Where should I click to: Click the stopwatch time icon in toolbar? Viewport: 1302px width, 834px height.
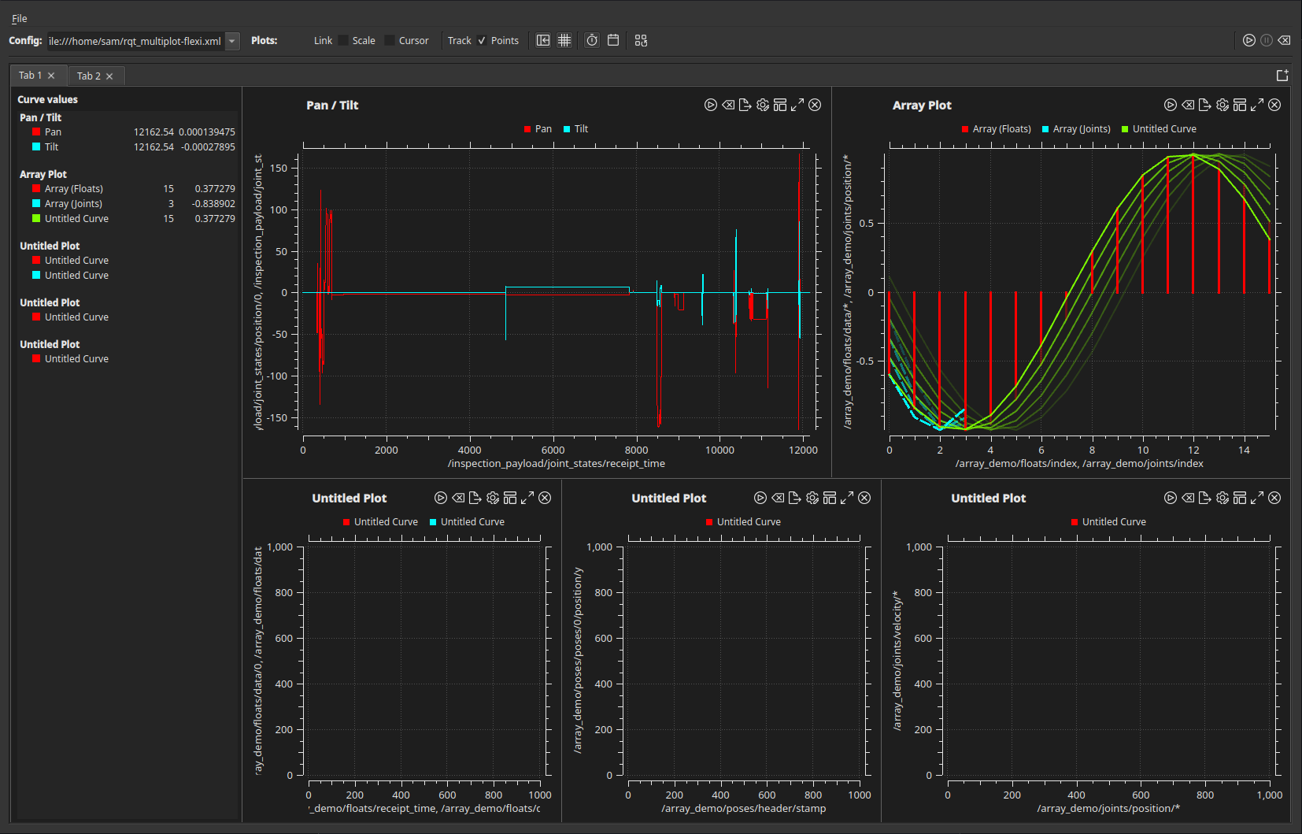tap(592, 40)
